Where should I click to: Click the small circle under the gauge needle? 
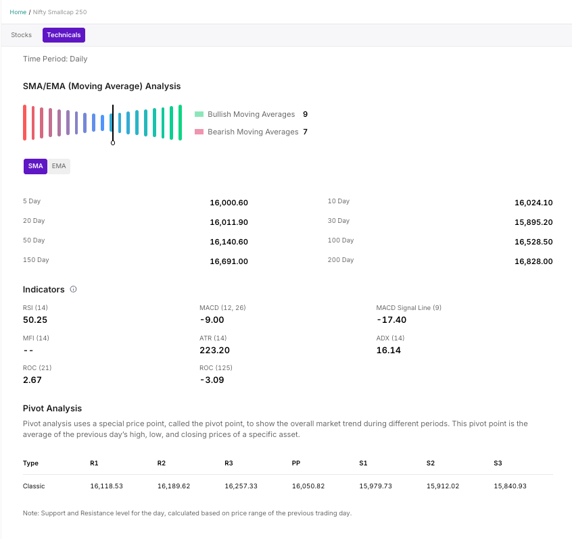tap(113, 143)
